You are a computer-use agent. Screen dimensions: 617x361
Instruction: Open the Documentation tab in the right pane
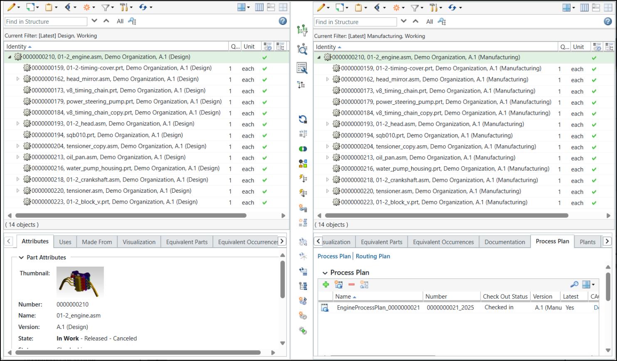click(505, 242)
